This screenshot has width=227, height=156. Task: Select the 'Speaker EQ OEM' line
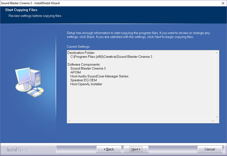tap(84, 80)
